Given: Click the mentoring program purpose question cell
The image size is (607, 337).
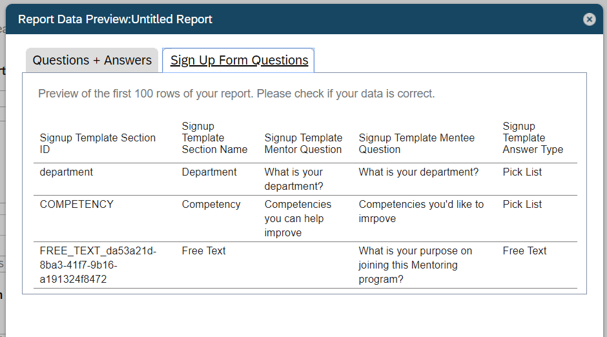Looking at the screenshot, I should click(x=415, y=265).
